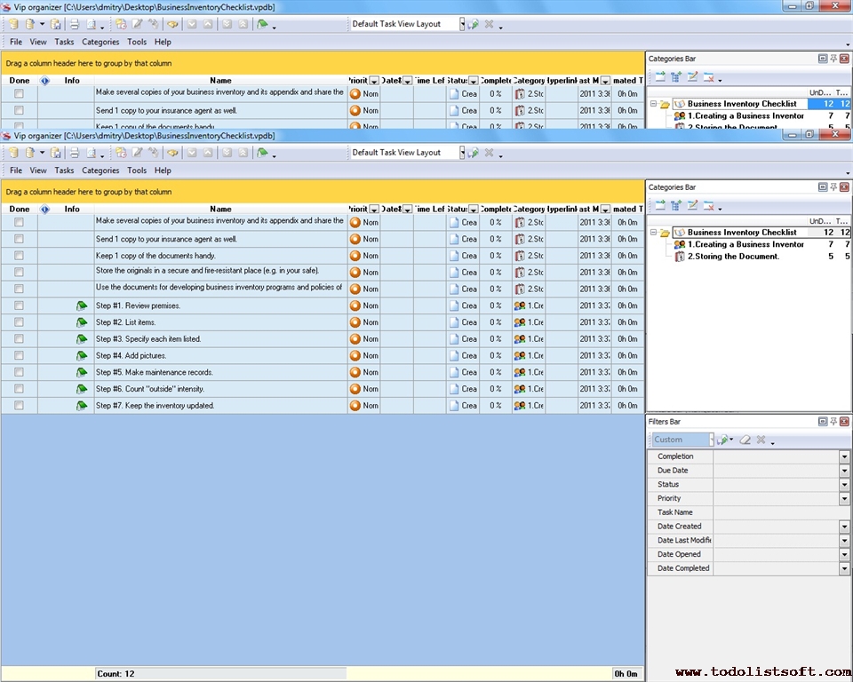Screen dimensions: 853x682
Task: Expand the Priority filter dropdown in the Filters Bar
Action: (844, 499)
